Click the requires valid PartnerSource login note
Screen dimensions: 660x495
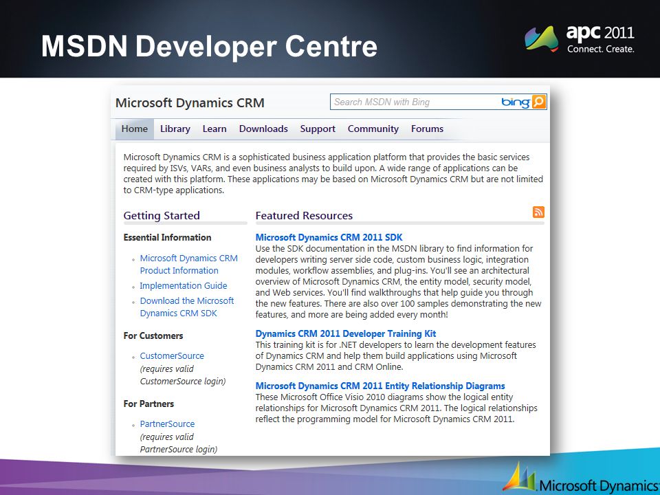tap(179, 443)
